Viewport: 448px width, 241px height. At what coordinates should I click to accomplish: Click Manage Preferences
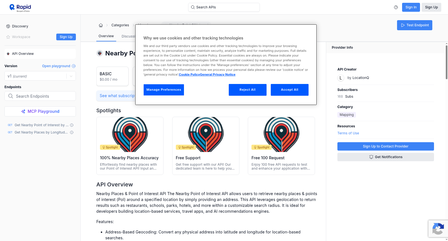(x=164, y=90)
